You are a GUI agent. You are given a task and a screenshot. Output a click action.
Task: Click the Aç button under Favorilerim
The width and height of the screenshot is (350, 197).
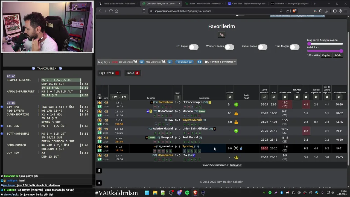pyautogui.click(x=221, y=35)
